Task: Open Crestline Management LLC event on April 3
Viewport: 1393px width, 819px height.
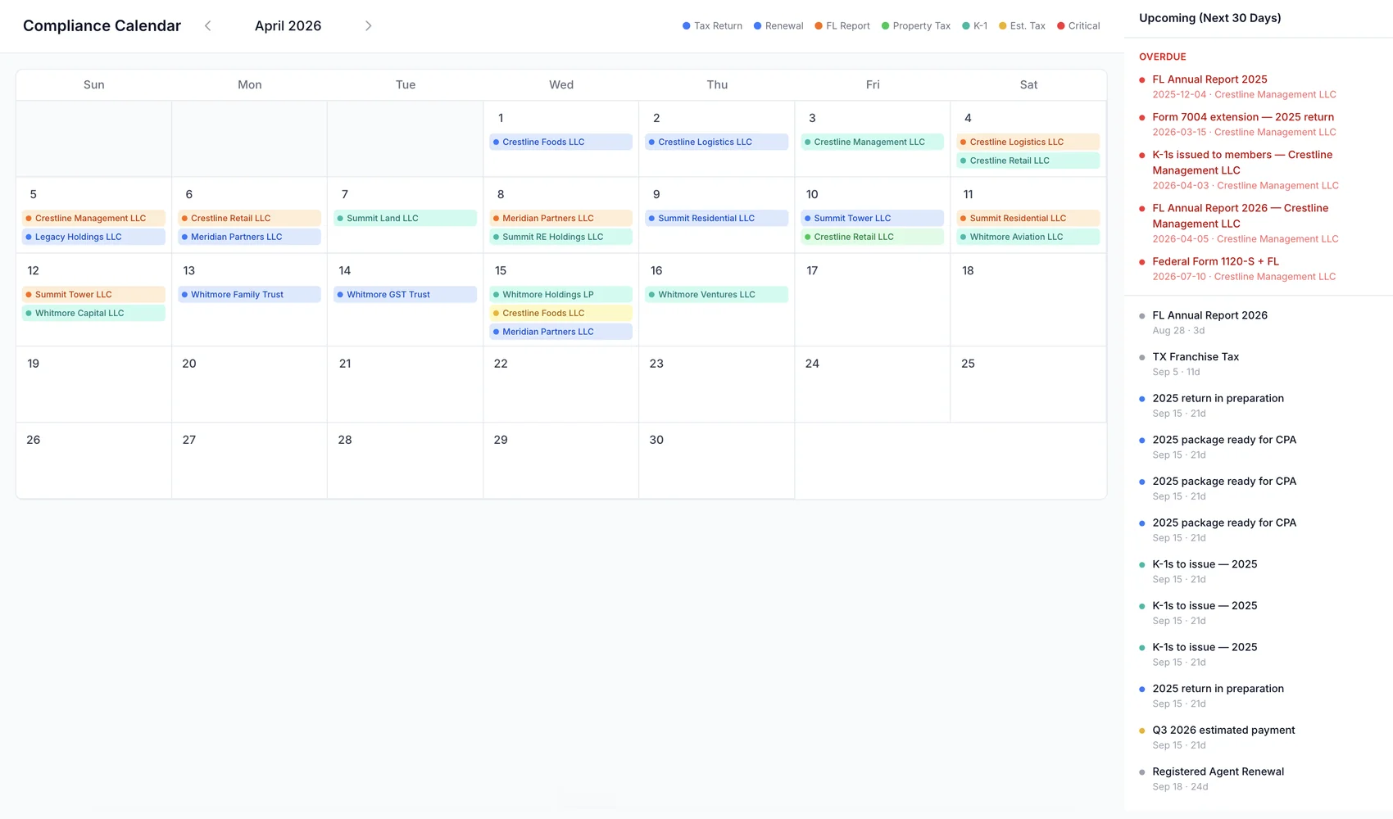Action: (872, 142)
